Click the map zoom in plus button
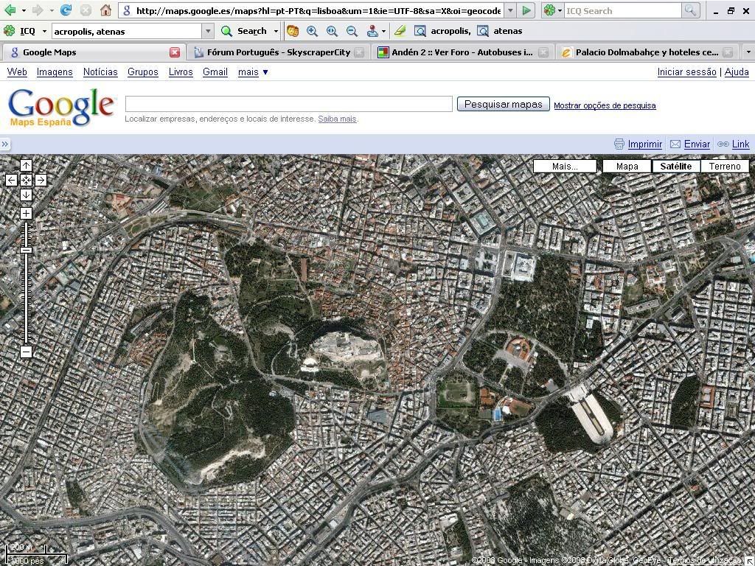Screen dimensions: 755x566 (x=26, y=214)
